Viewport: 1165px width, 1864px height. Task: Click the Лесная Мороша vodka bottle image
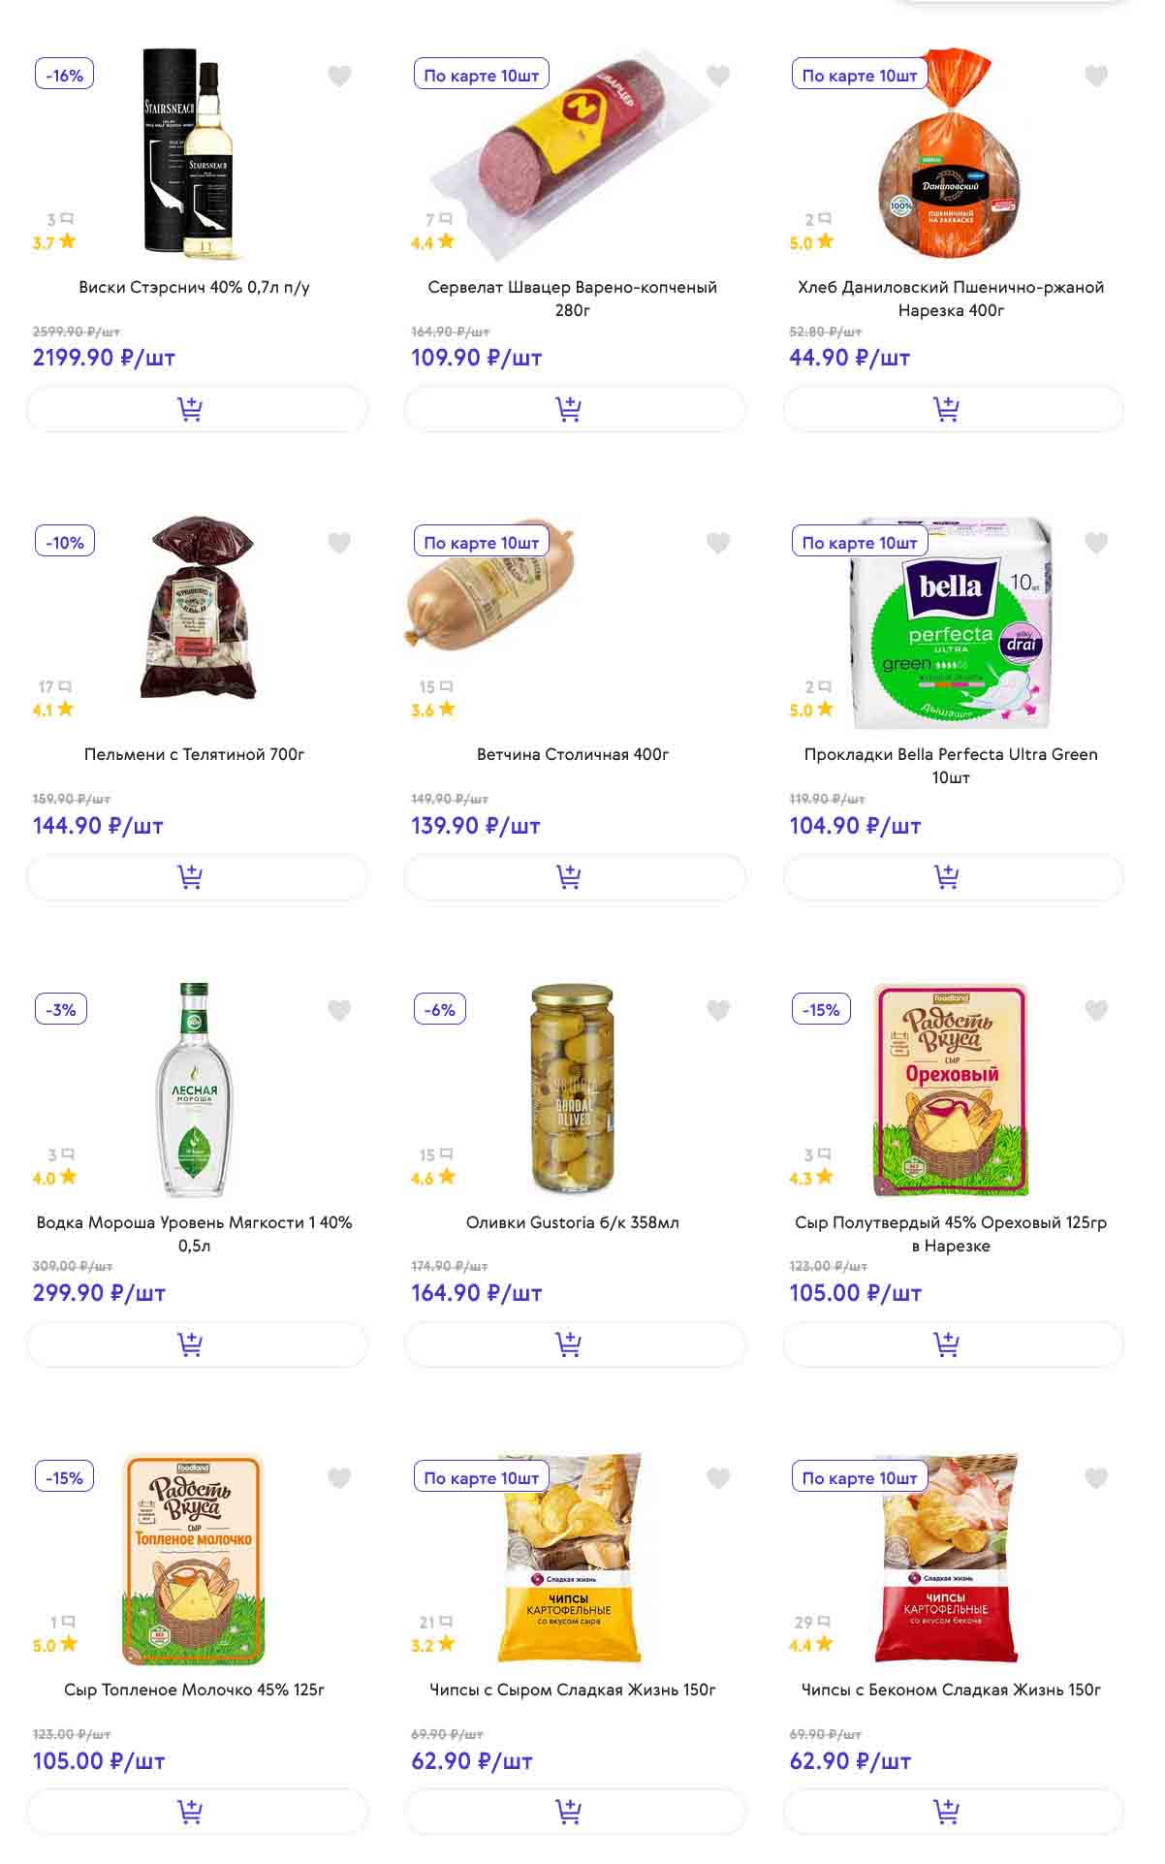(194, 1090)
